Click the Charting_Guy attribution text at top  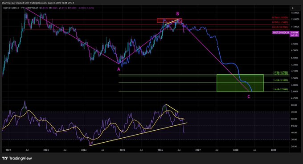pyautogui.click(x=38, y=3)
